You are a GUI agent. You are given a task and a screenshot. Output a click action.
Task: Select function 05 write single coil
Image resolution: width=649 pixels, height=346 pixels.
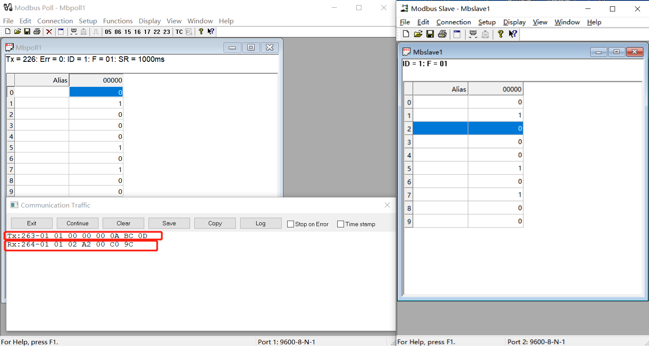(x=108, y=32)
